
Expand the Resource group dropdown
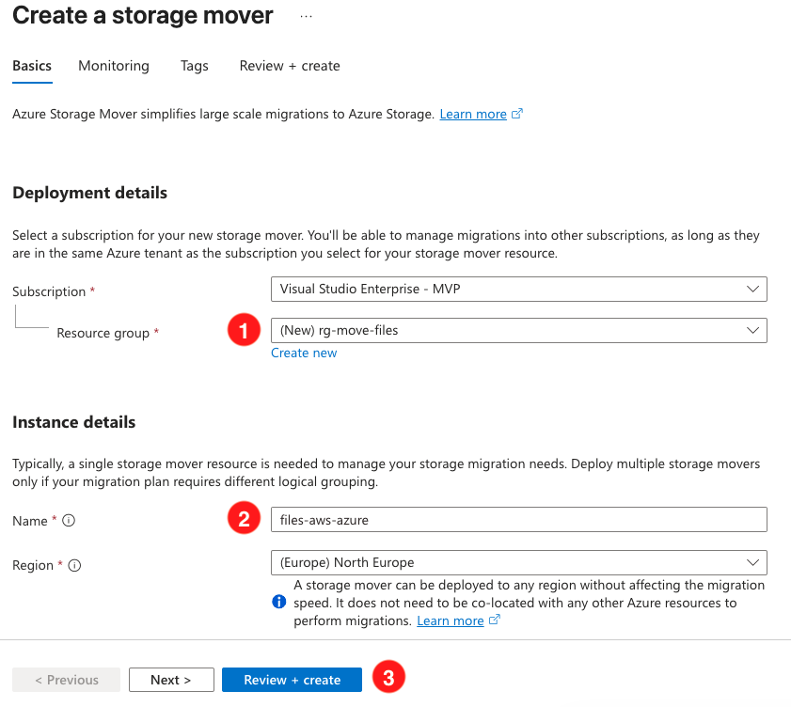pyautogui.click(x=518, y=330)
